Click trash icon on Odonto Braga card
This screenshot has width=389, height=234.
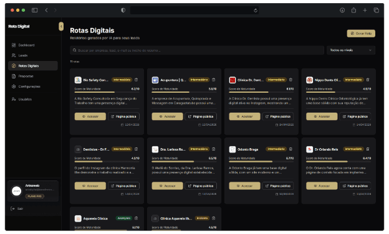[x=291, y=149]
